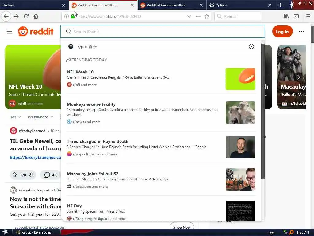
Task: Click the green padlock security icon
Action: pos(72,17)
